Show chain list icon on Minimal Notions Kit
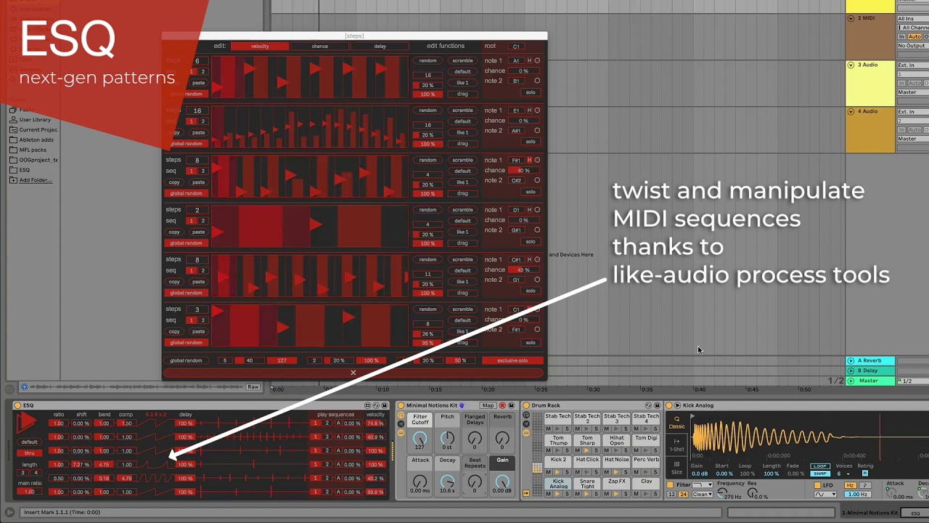 pos(401,423)
